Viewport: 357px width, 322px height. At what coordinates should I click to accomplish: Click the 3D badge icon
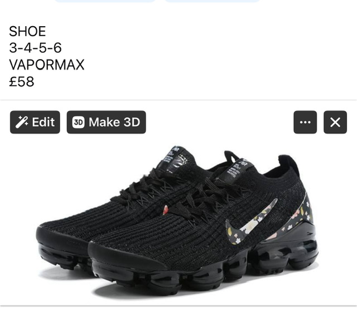pyautogui.click(x=78, y=122)
